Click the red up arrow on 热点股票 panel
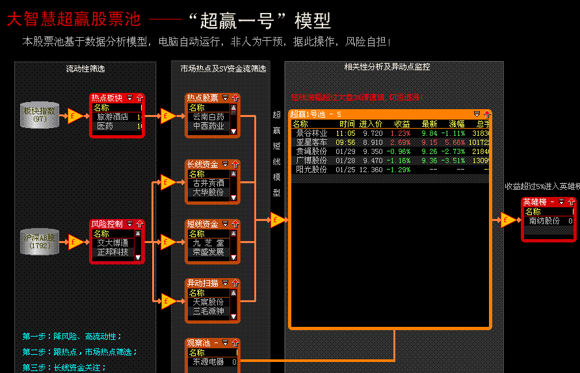580x373 pixels. coord(235,98)
